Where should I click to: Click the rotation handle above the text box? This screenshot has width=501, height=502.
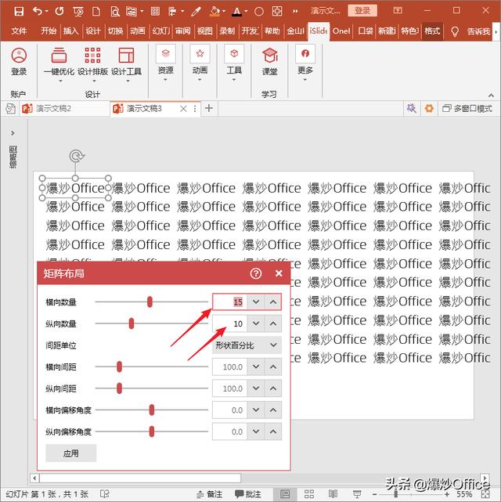77,156
